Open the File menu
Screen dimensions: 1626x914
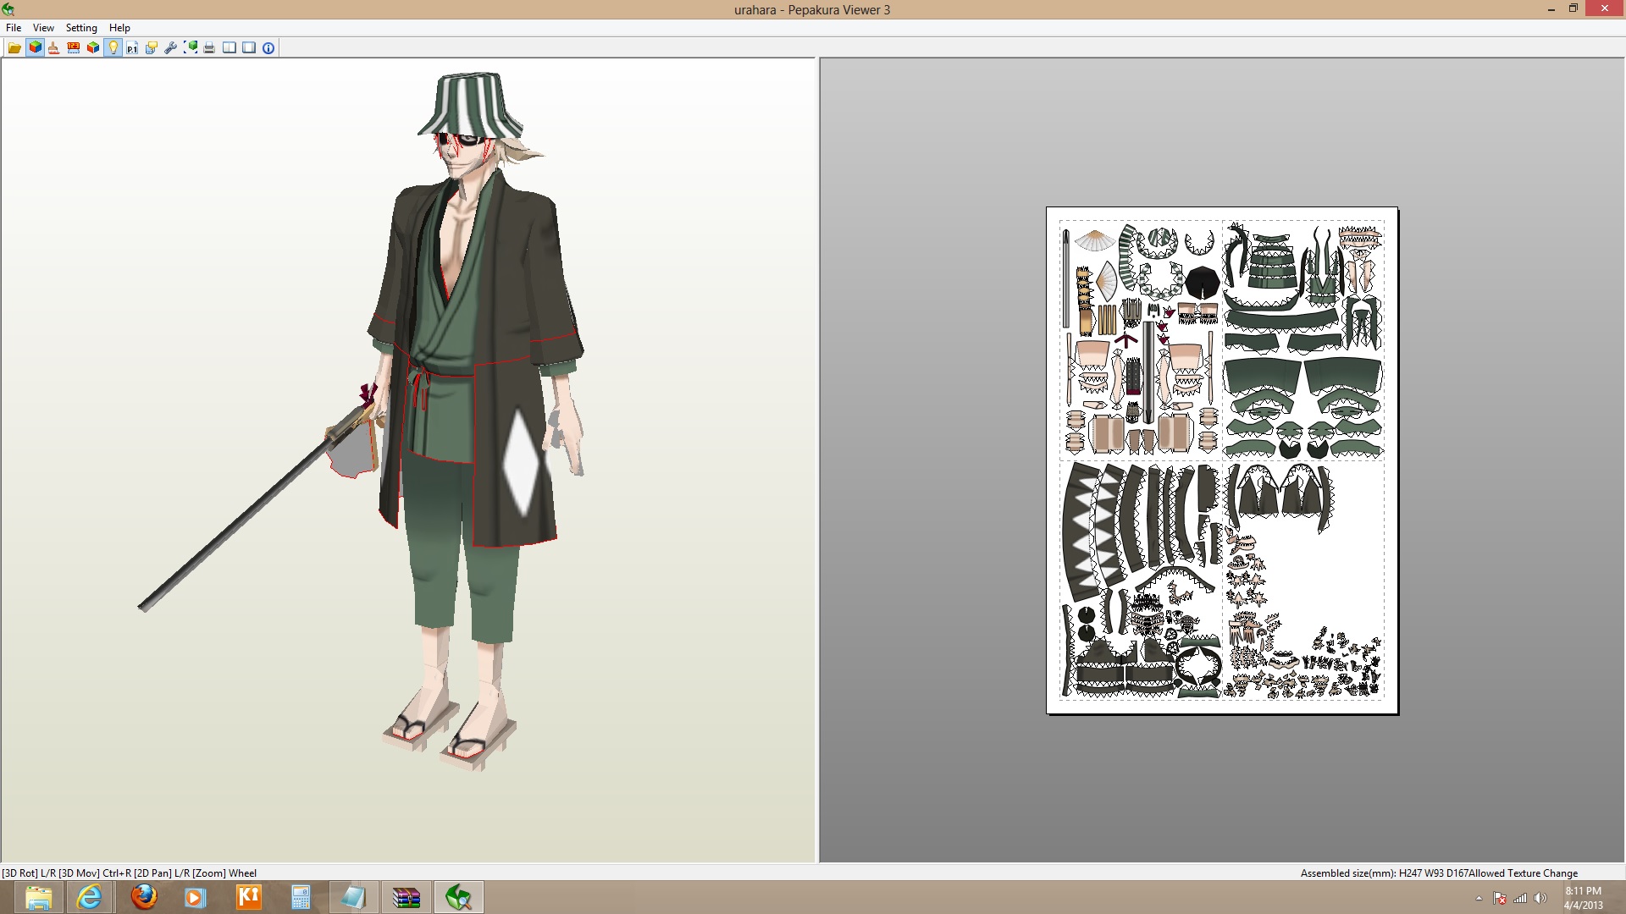(x=14, y=27)
